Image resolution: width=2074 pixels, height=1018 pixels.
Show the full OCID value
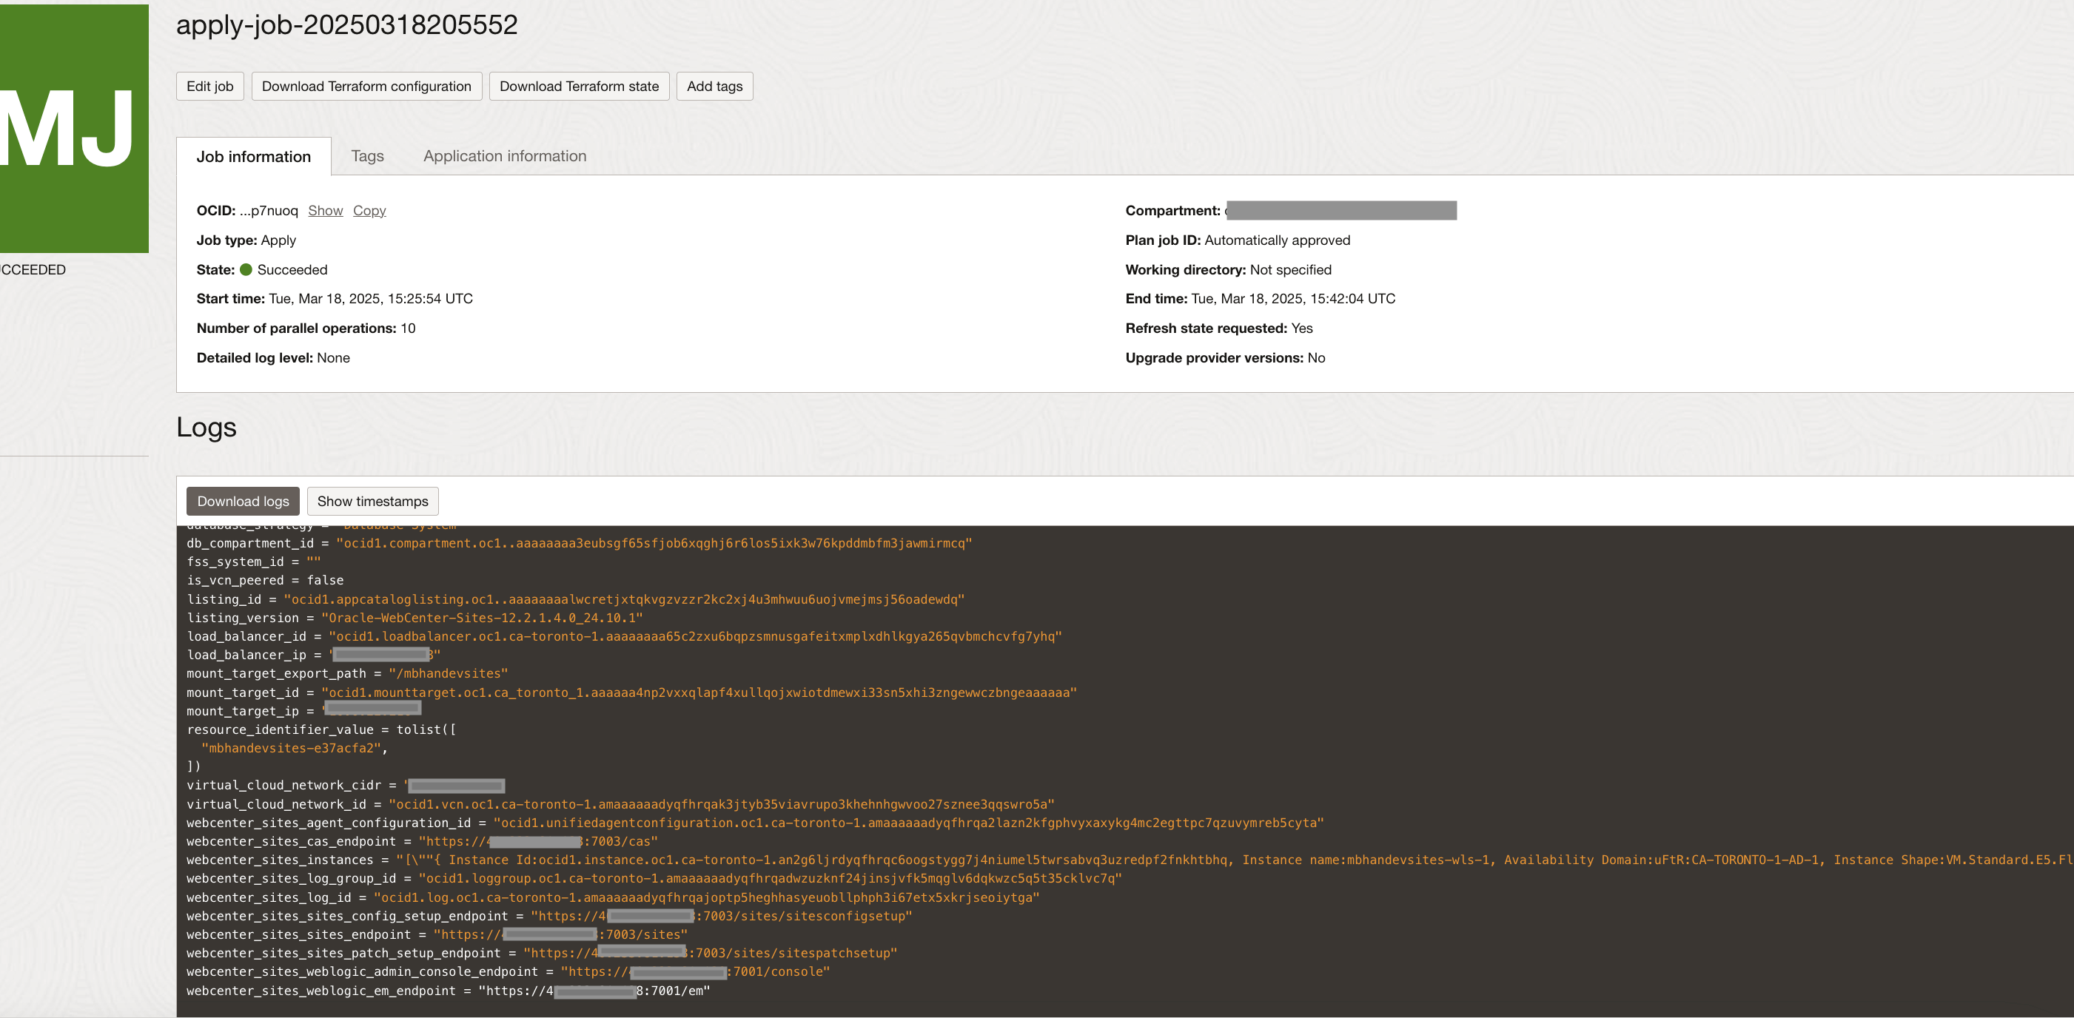coord(325,211)
